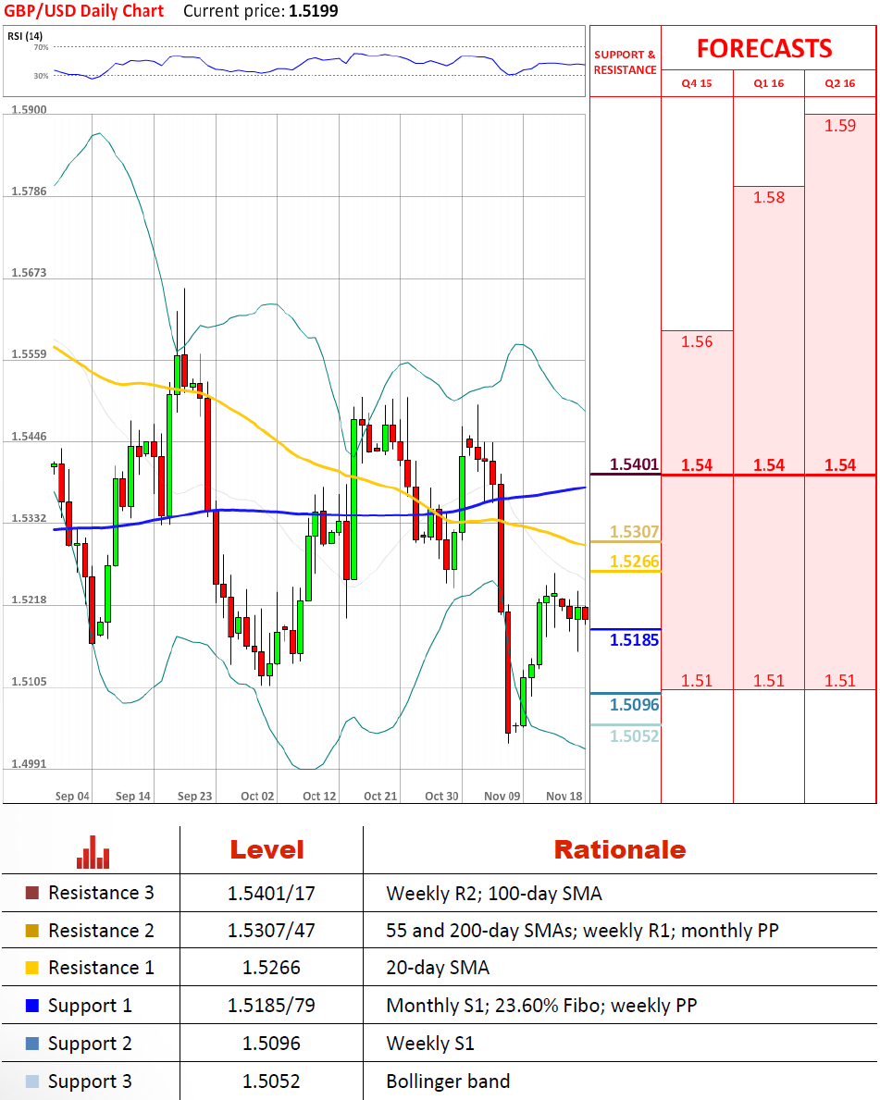This screenshot has height=1100, width=880.
Task: Select the Resistance 1 row label
Action: pyautogui.click(x=101, y=968)
